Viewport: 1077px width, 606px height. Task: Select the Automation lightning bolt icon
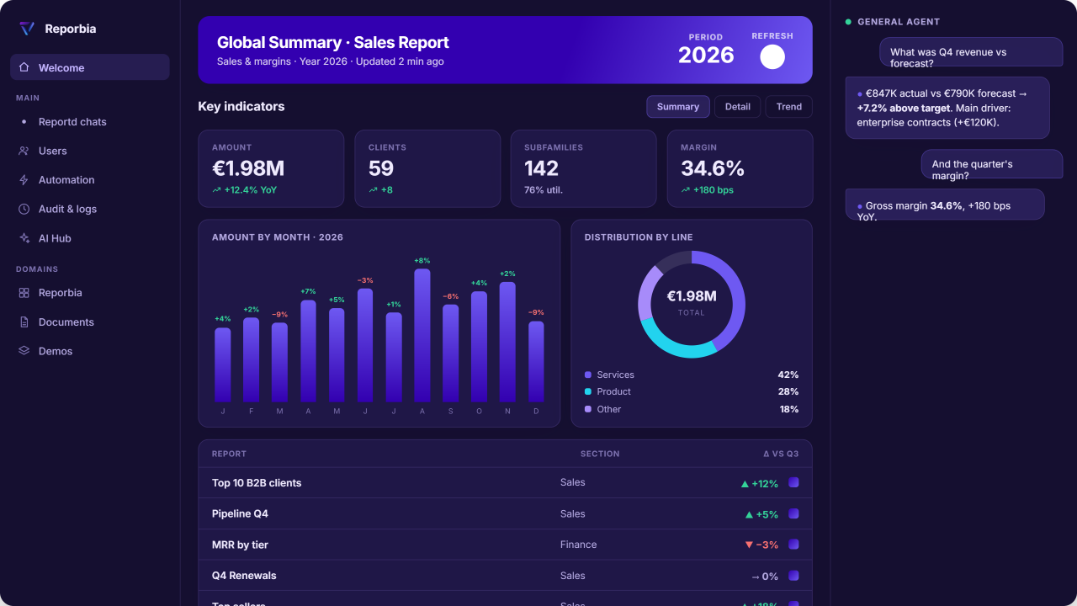24,180
